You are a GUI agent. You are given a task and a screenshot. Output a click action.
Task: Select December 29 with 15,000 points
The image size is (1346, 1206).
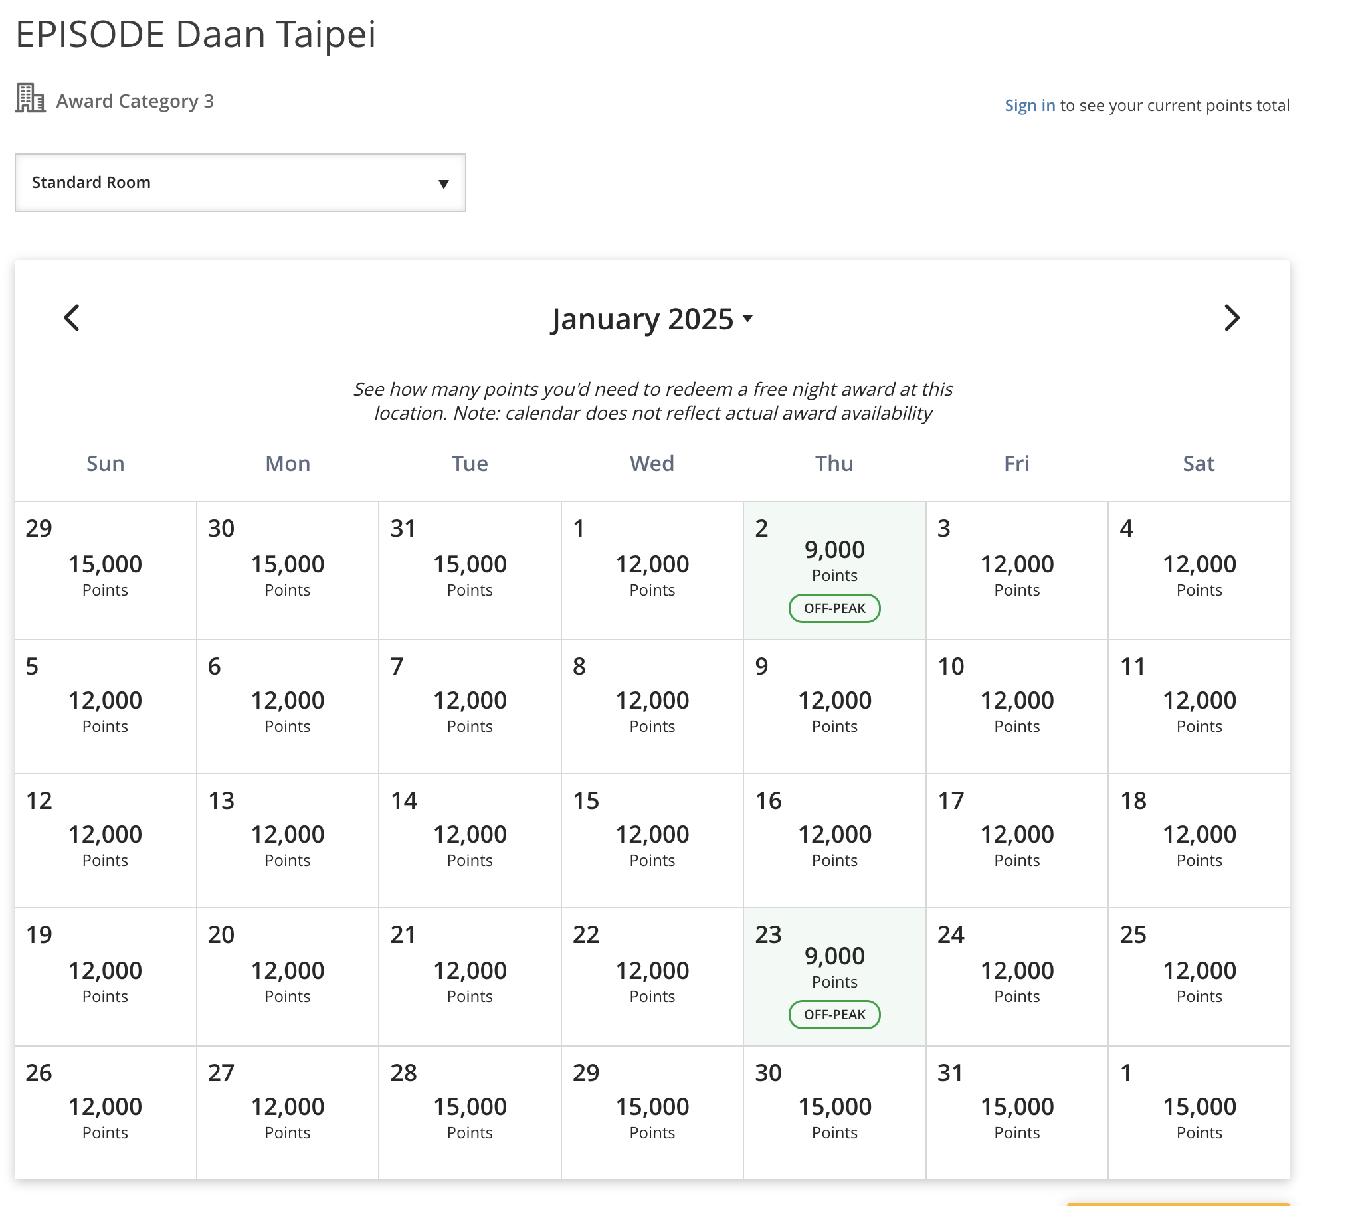pyautogui.click(x=106, y=570)
